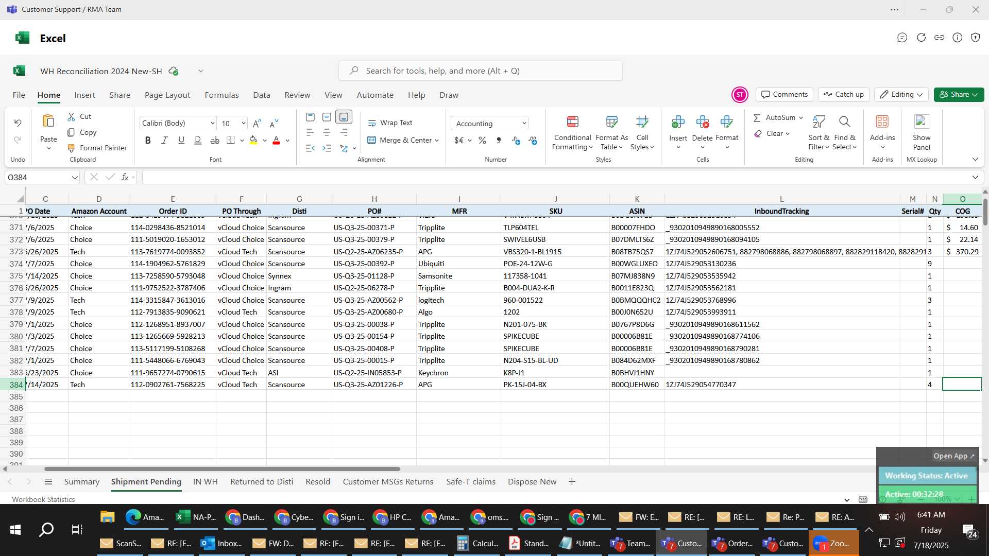Apply percent style format
The width and height of the screenshot is (989, 556).
pos(482,140)
